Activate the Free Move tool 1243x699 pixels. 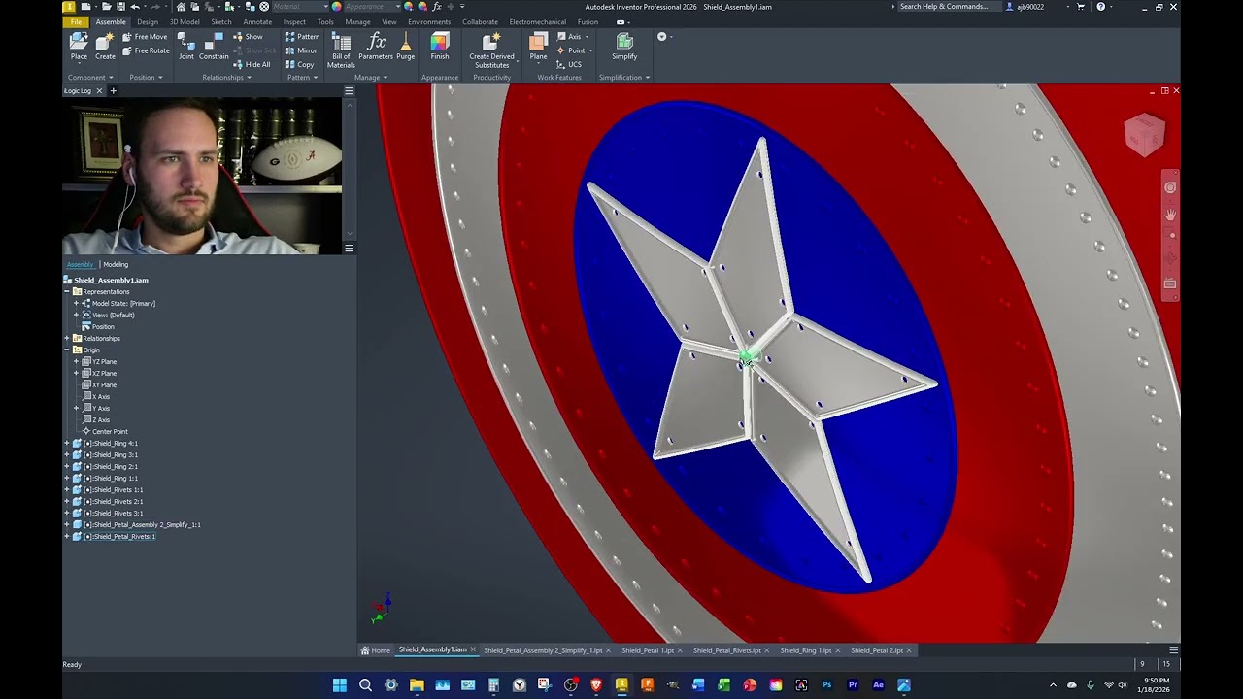pos(144,37)
